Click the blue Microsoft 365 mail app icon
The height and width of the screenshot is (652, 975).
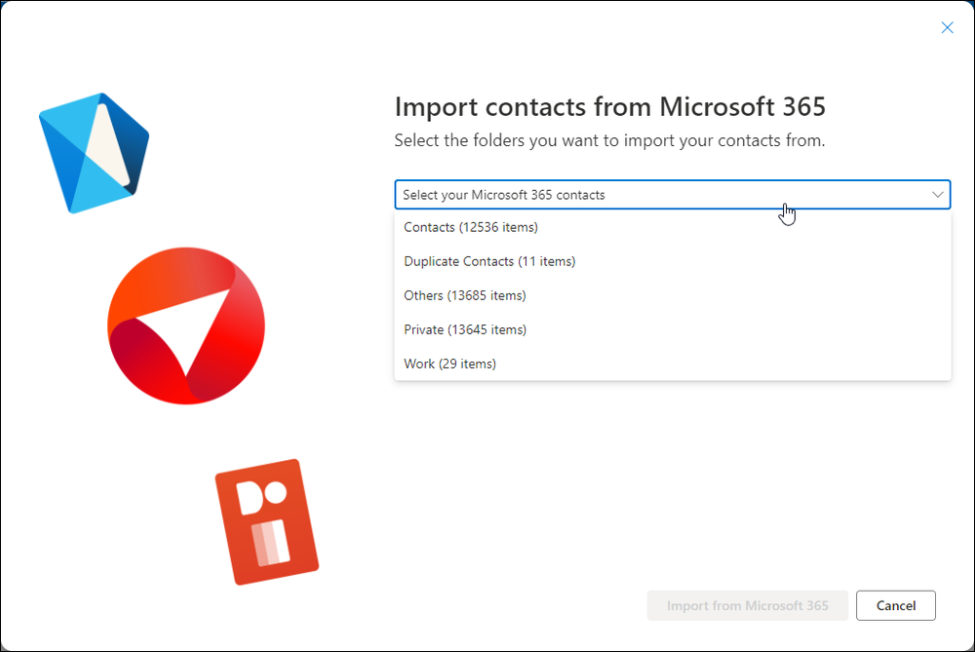[95, 151]
